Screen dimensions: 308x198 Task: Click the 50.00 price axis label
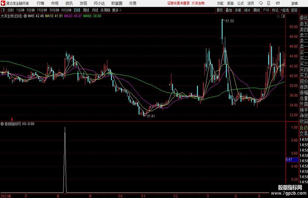(x=293, y=27)
